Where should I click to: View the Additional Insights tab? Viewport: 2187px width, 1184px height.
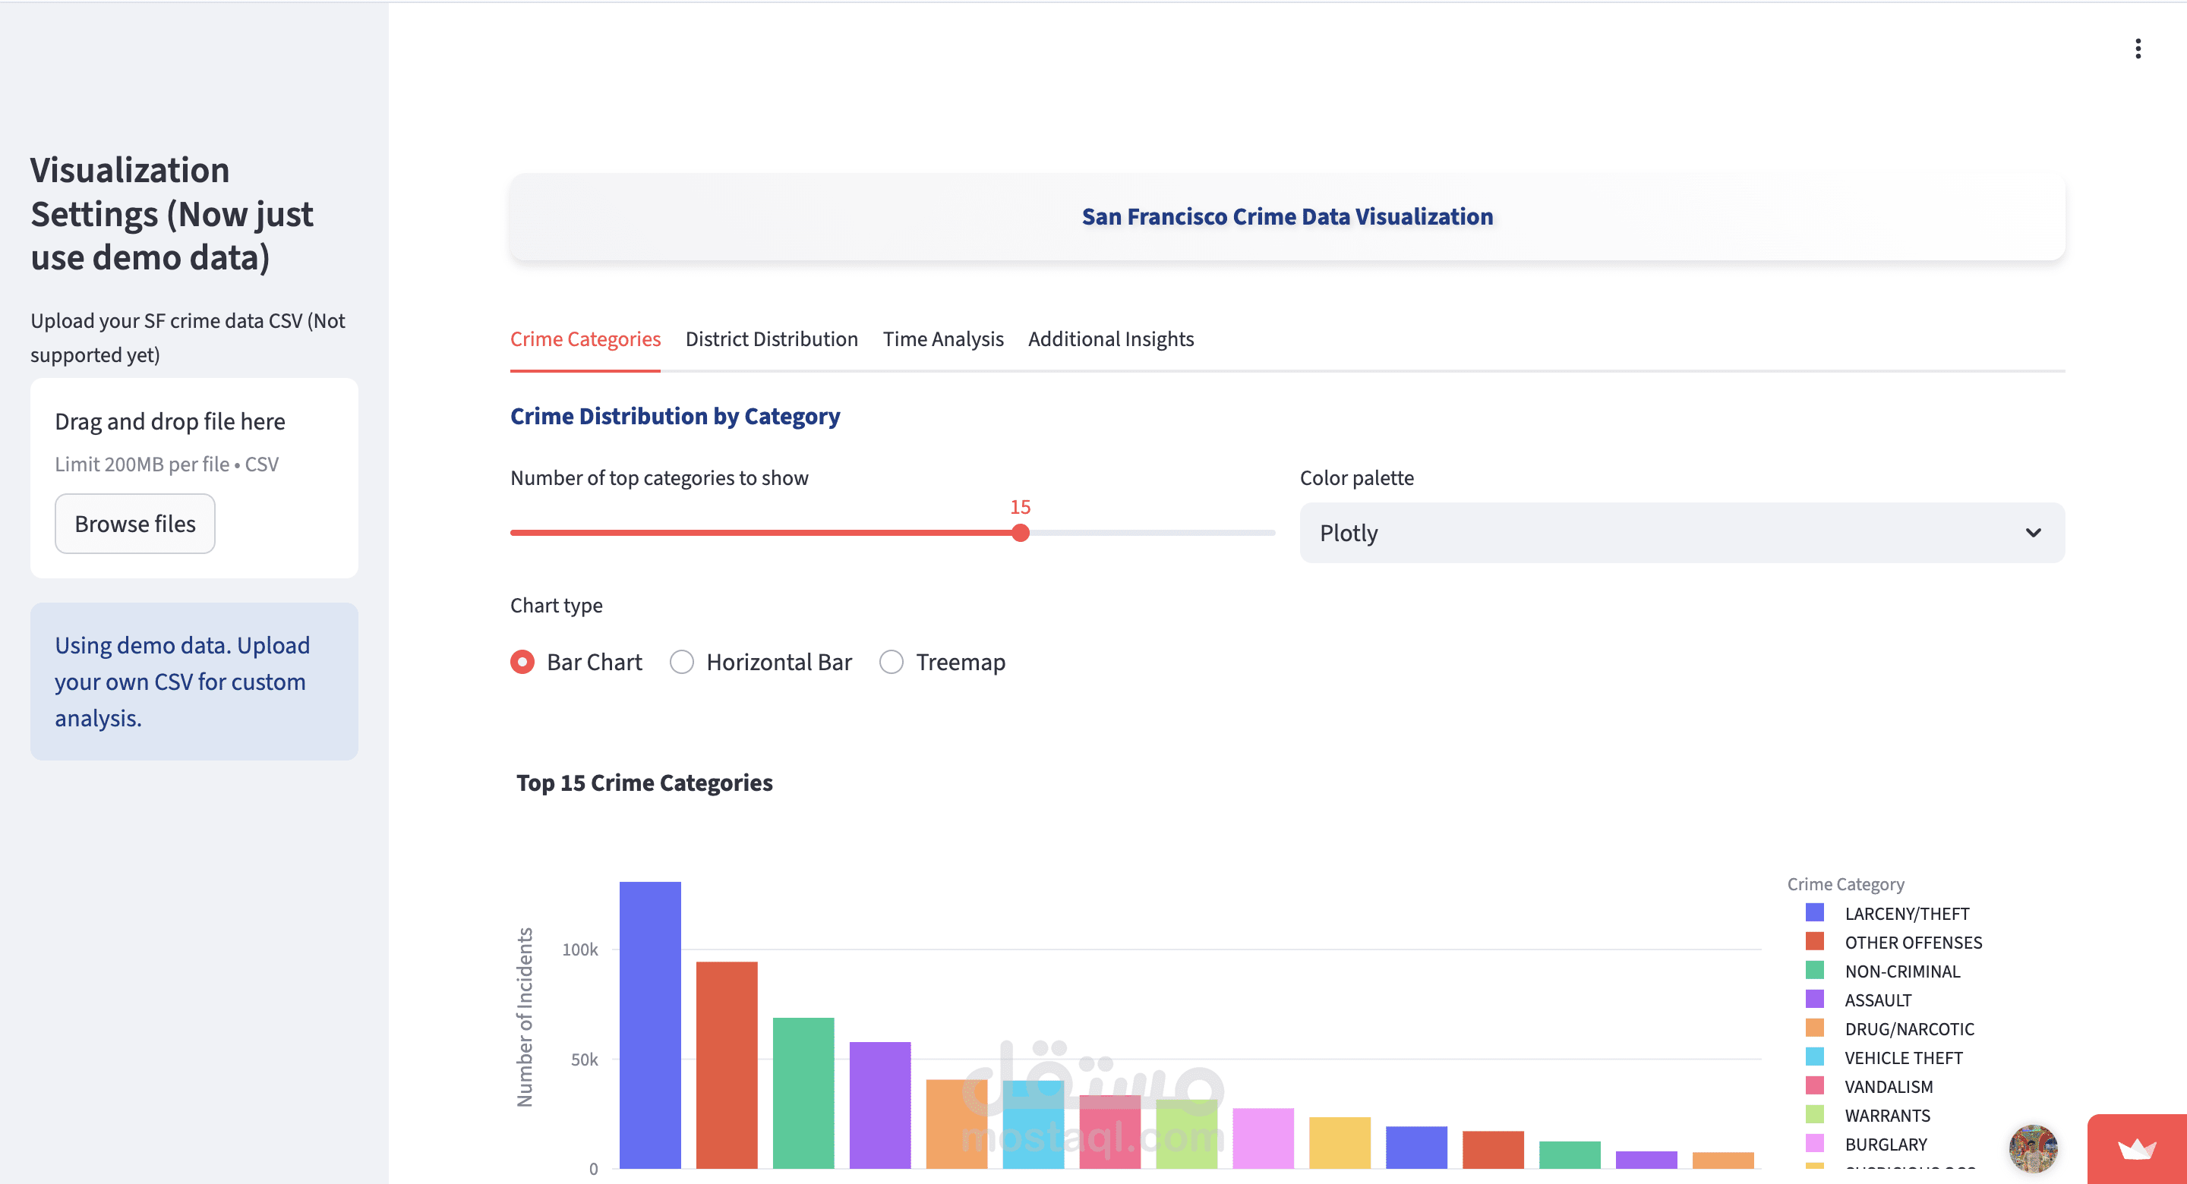(x=1110, y=339)
